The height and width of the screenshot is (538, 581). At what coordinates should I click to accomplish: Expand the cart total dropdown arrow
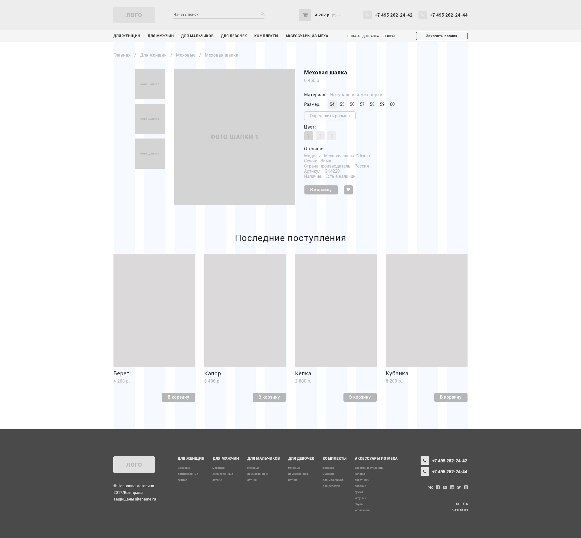pos(339,15)
